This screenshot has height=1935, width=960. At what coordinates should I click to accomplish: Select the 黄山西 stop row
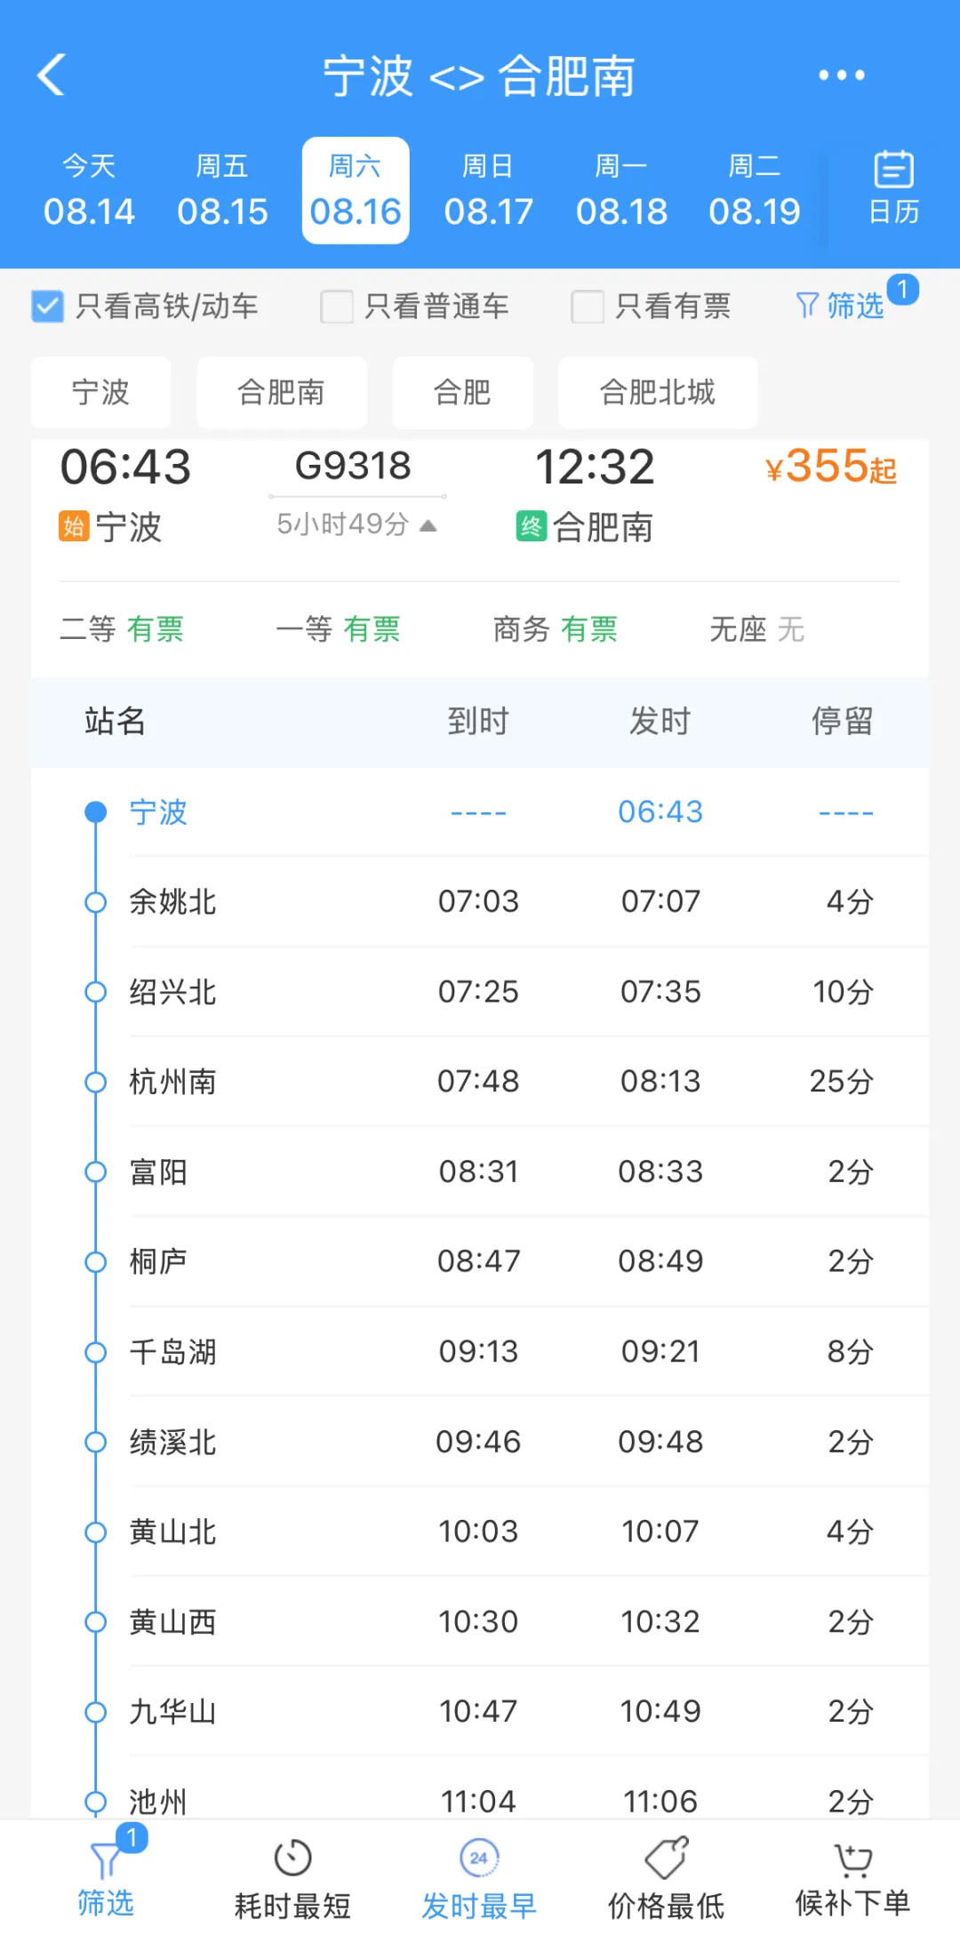480,1622
